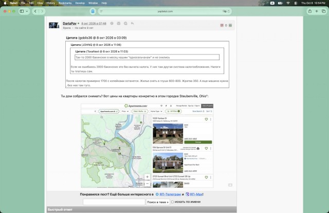Open the blue privacy shield extension
The image size is (329, 213).
coord(93,11)
